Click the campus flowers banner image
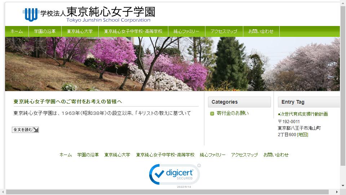346x195 pixels. click(x=172, y=64)
